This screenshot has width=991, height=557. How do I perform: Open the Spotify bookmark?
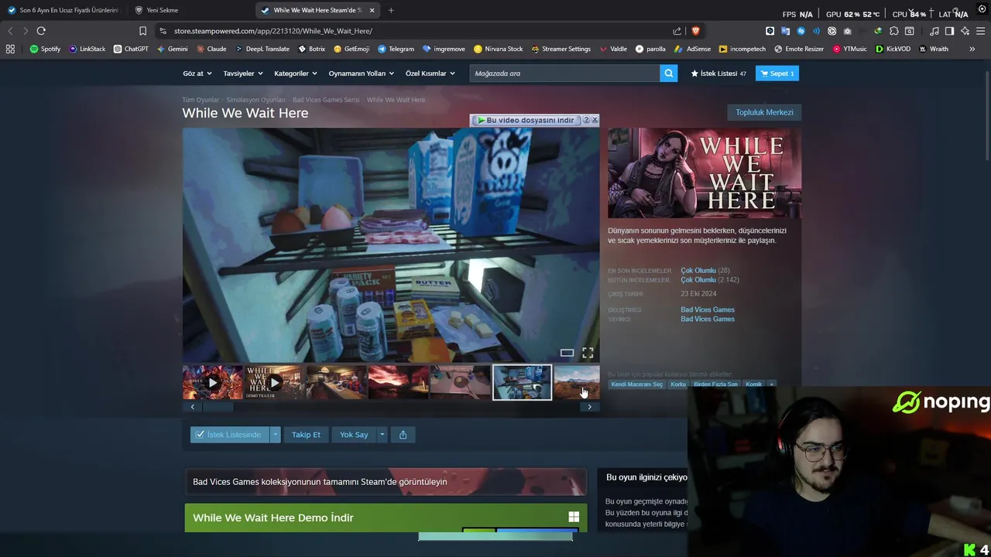tap(45, 49)
